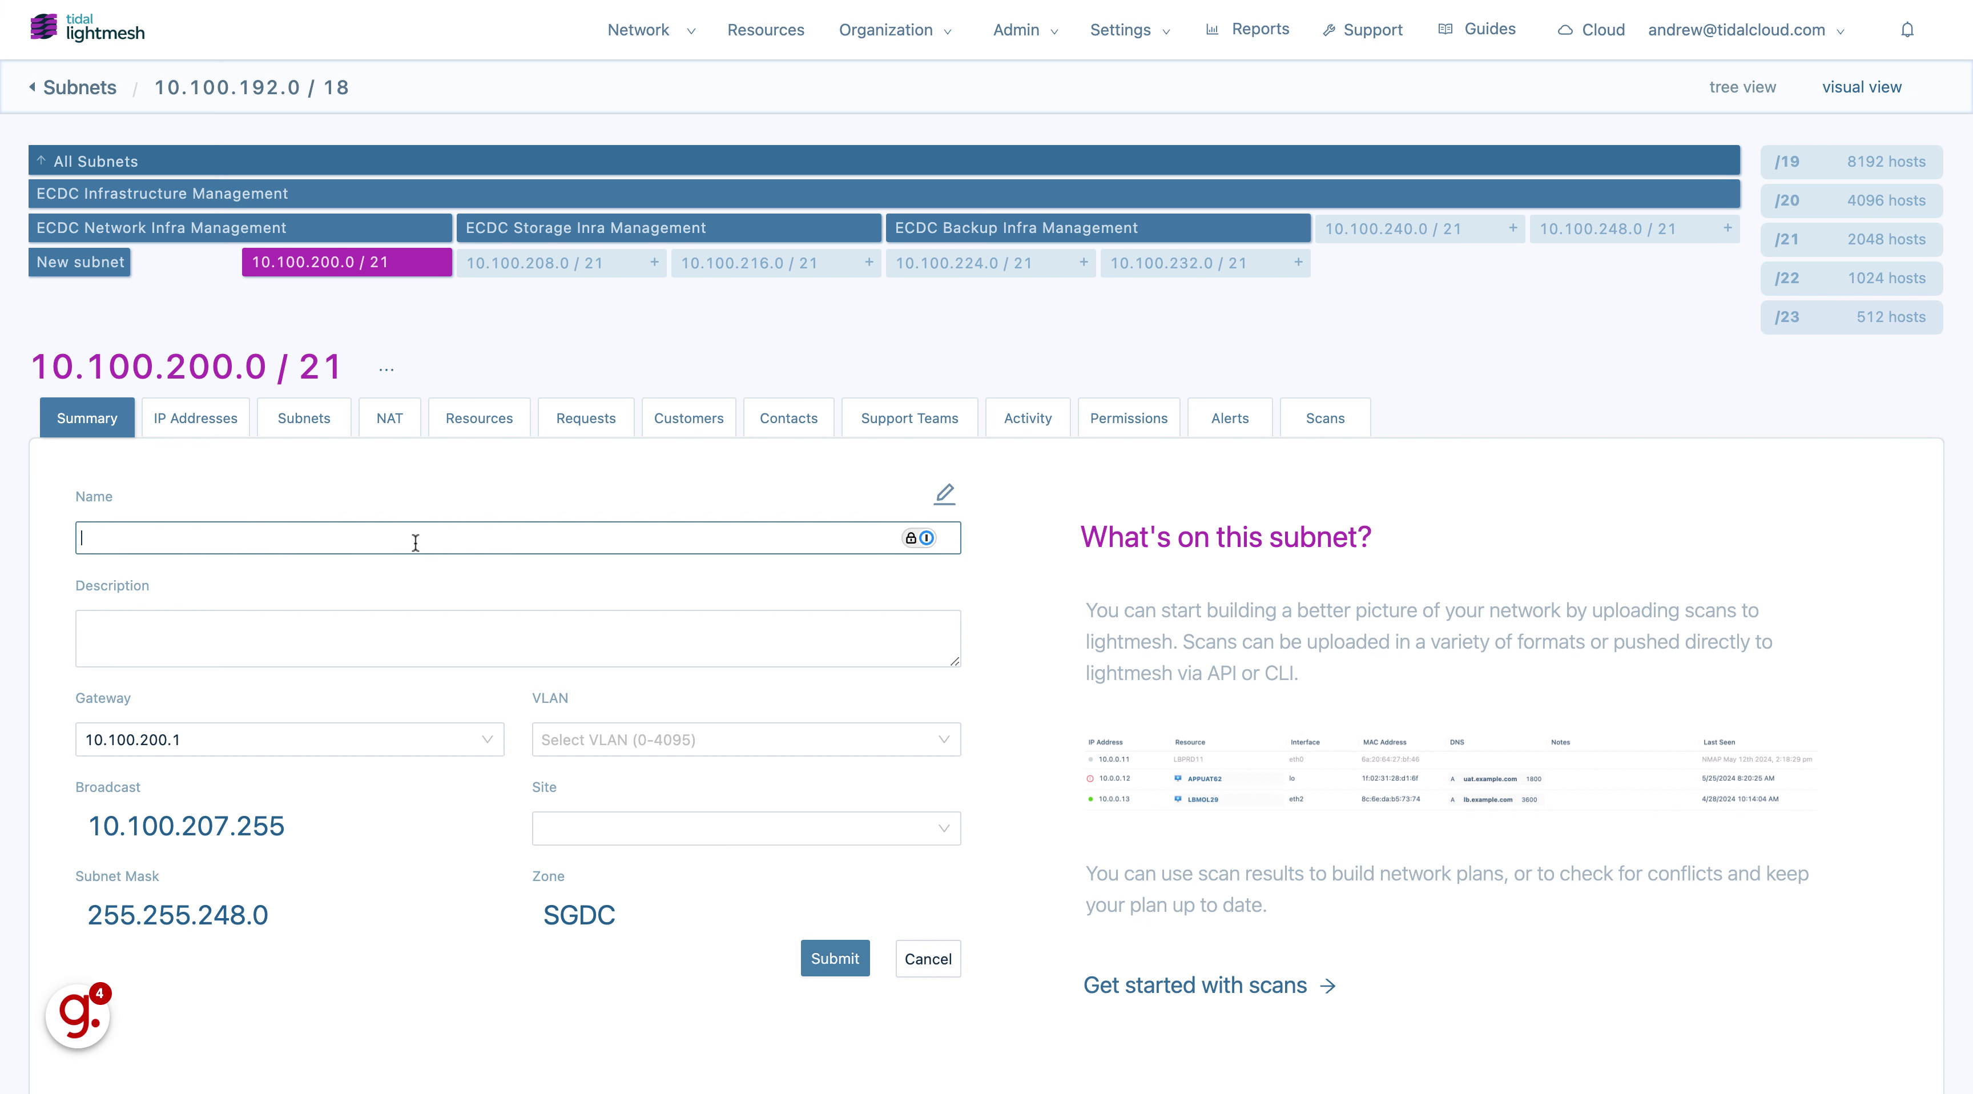
Task: Open the Settings menu
Action: tap(1128, 30)
